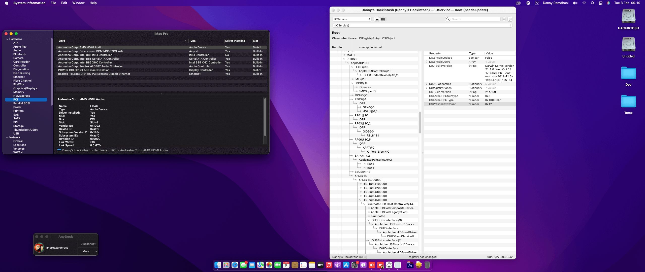The image size is (645, 272).
Task: Open the Window menu
Action: [78, 3]
